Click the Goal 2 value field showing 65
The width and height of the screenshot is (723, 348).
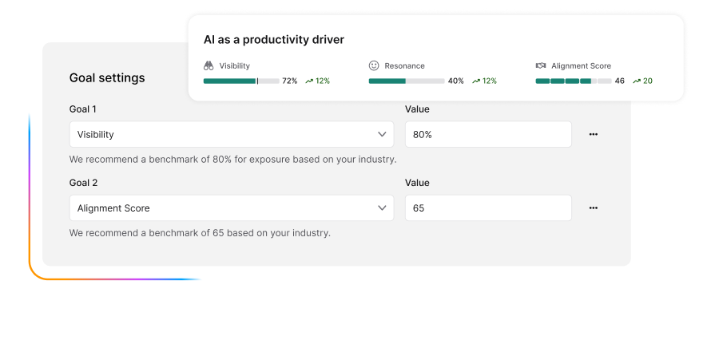[x=488, y=208]
